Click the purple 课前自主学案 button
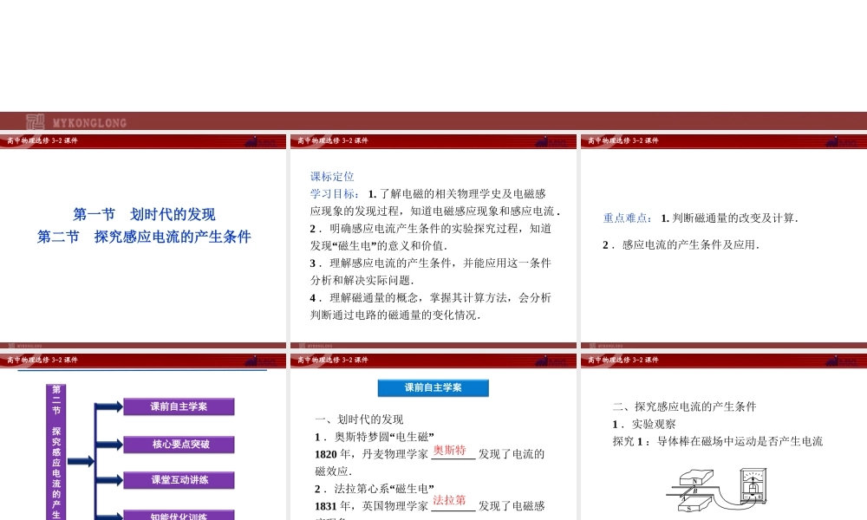 point(179,406)
